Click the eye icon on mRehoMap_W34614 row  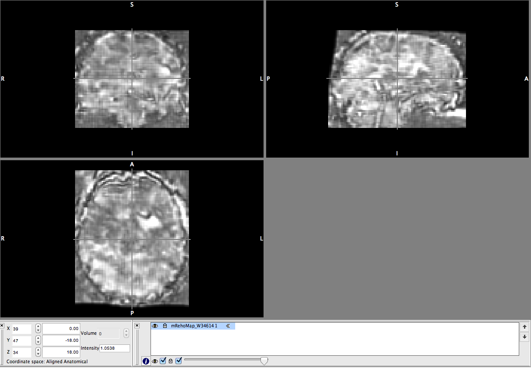(155, 326)
